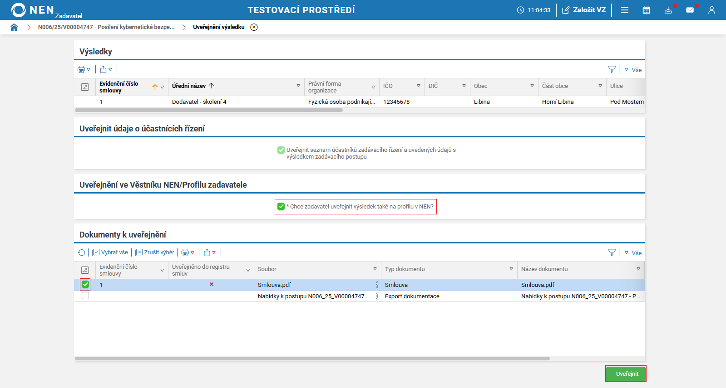
Task: Open the messages envelope icon
Action: coord(690,10)
